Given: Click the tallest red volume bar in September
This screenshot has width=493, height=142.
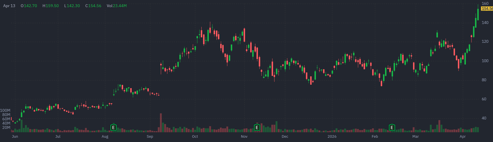Looking at the screenshot, I should [x=161, y=123].
